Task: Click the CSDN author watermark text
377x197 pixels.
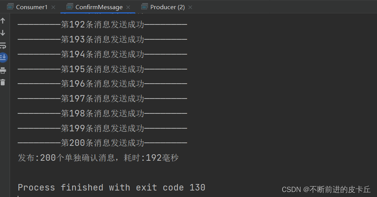Action: coord(326,189)
